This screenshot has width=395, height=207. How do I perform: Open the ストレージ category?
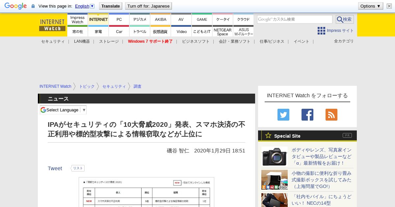(109, 41)
